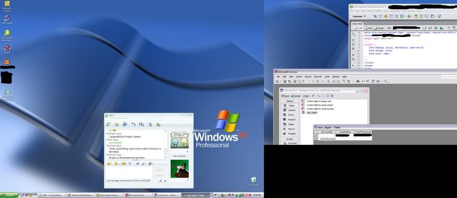Open Tools menu in Microsoft Access
The image size is (457, 198).
[x=327, y=77]
